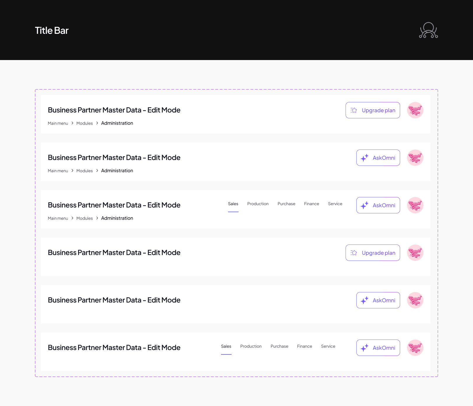Image resolution: width=473 pixels, height=406 pixels.
Task: Click the chevron after Modules in the second row
Action: pyautogui.click(x=97, y=171)
